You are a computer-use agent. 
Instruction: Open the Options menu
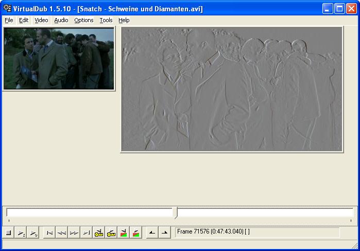click(84, 20)
